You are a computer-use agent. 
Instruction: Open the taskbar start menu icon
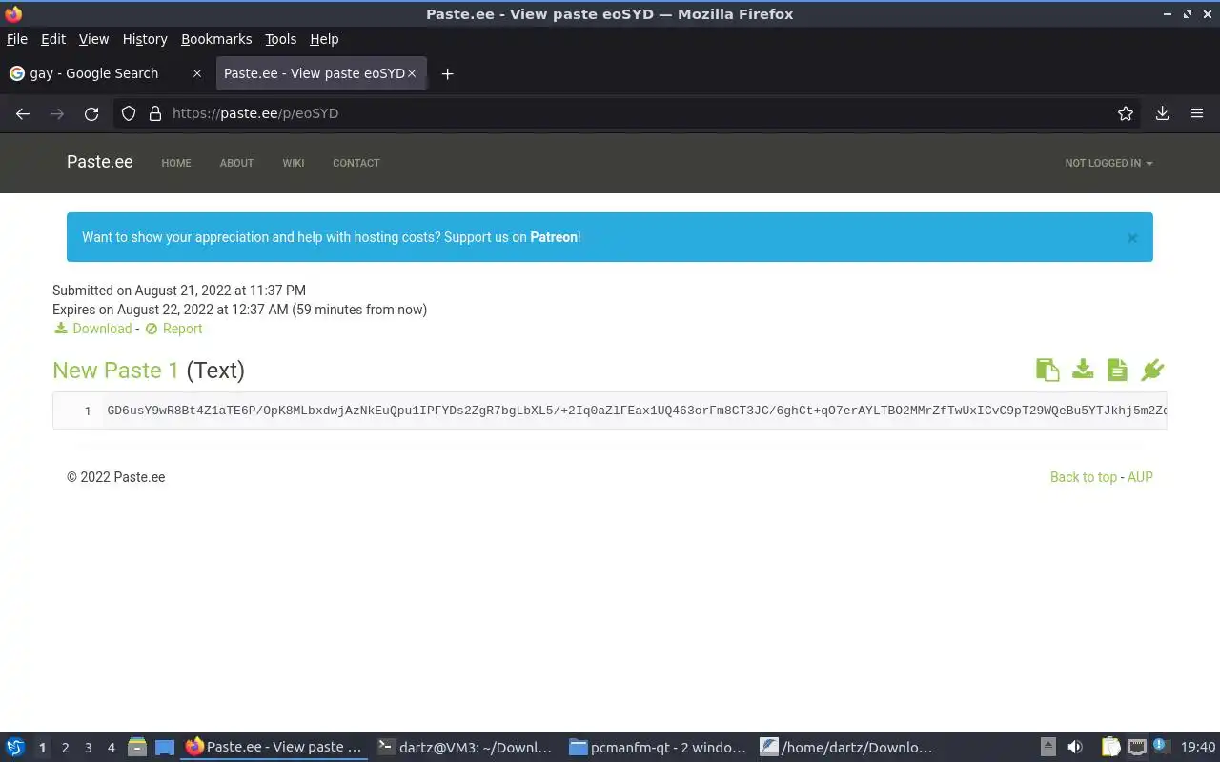pos(15,748)
